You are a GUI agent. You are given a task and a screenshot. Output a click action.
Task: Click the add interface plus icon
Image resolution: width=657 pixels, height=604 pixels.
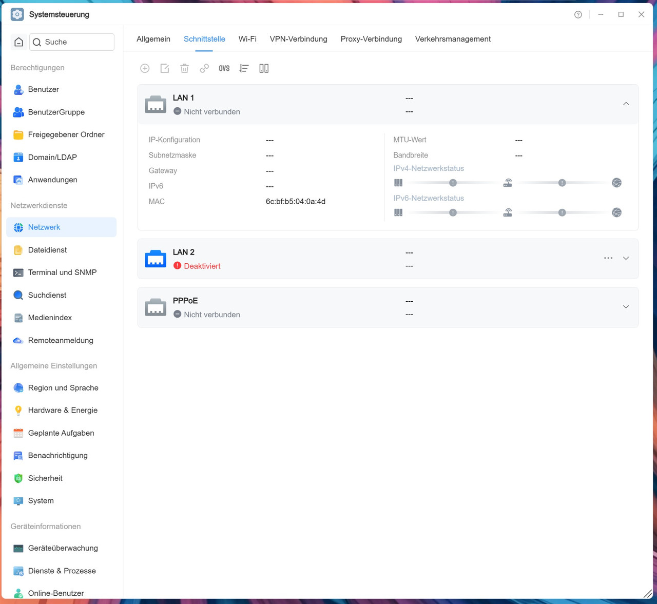tap(145, 68)
